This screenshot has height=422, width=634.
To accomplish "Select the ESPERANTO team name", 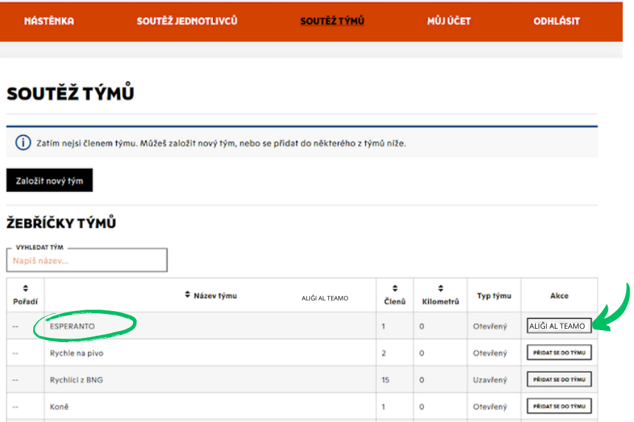I will coord(72,326).
